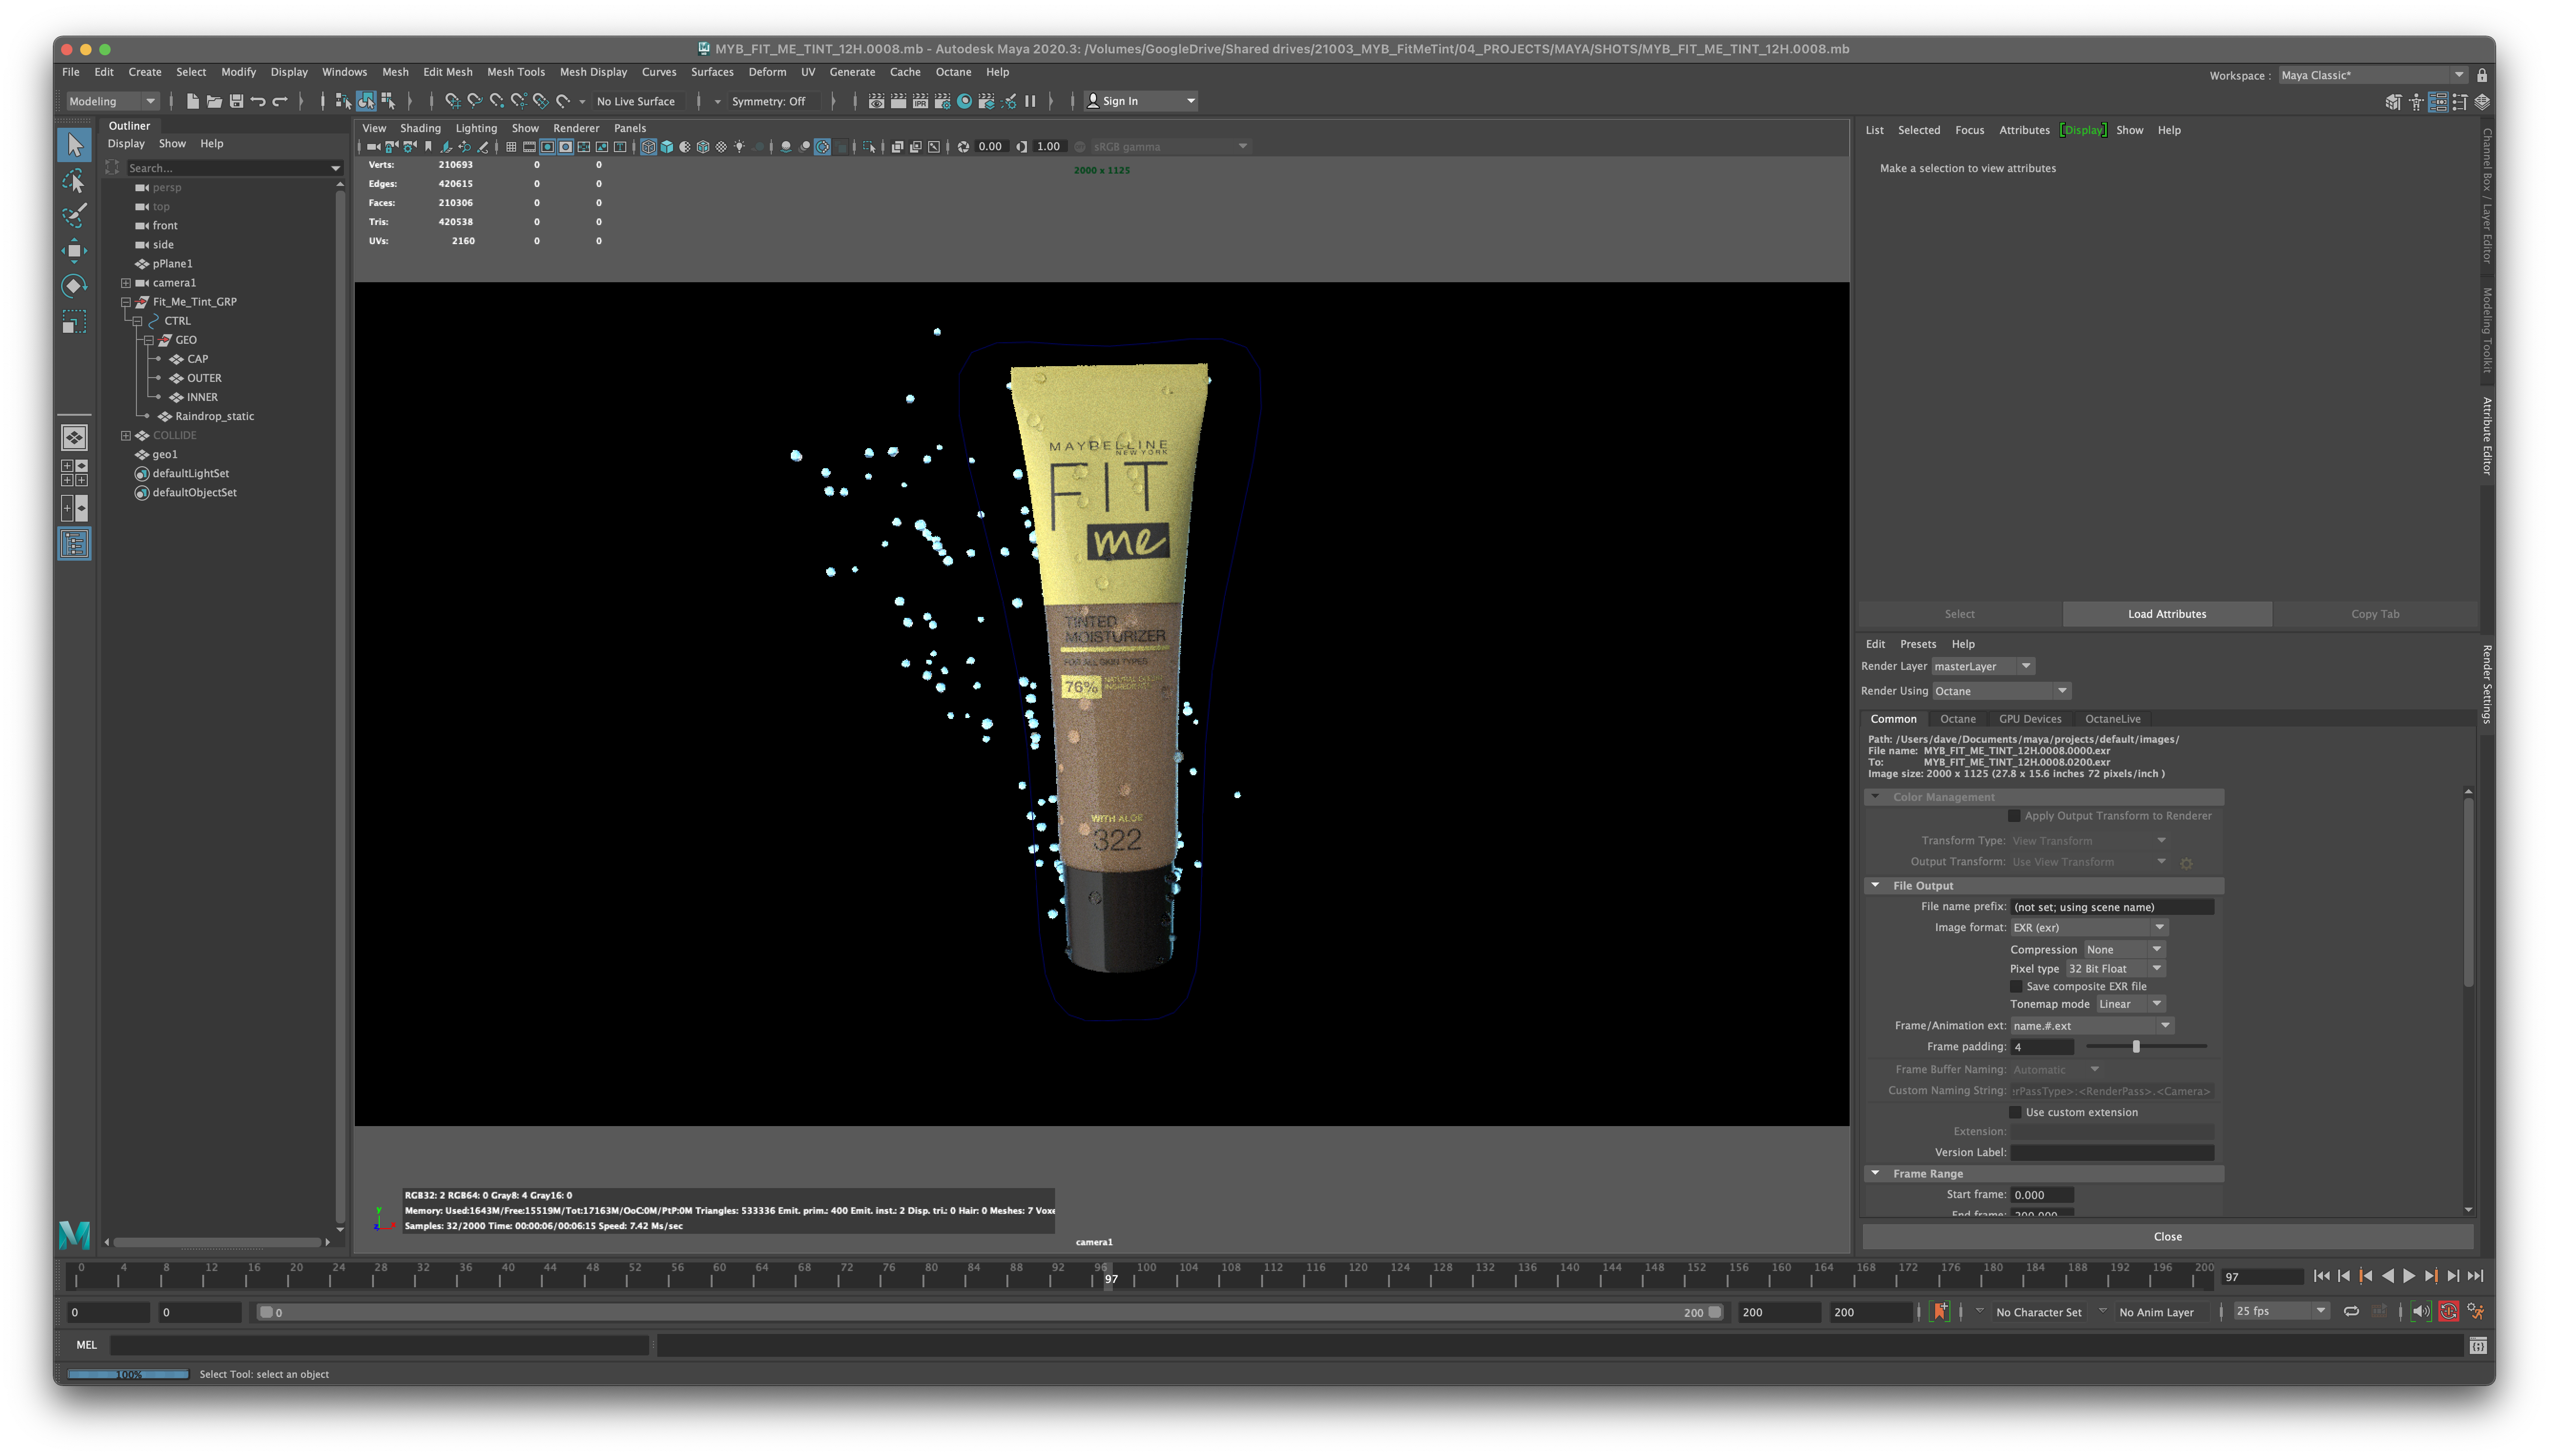Activate the Rotate tool
Viewport: 2549px width, 1456px height.
73,286
